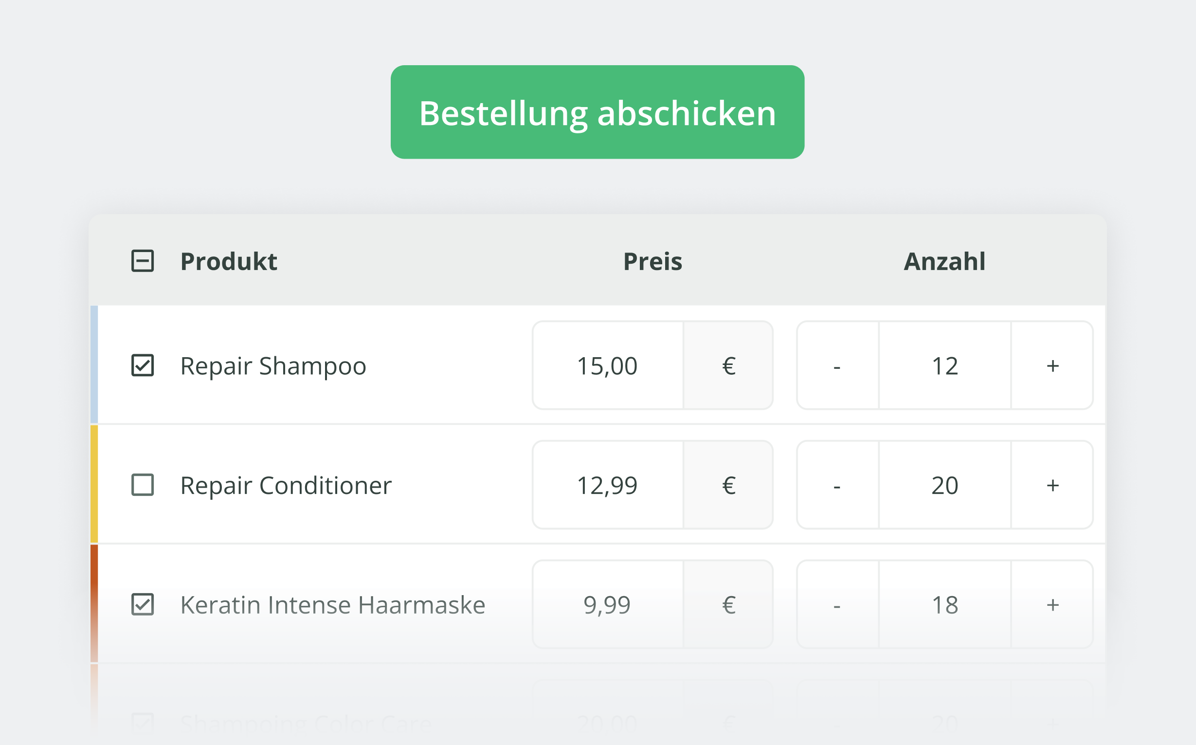Increase Keratin Intense Haarmaske quantity
The image size is (1196, 745).
[x=1052, y=604]
